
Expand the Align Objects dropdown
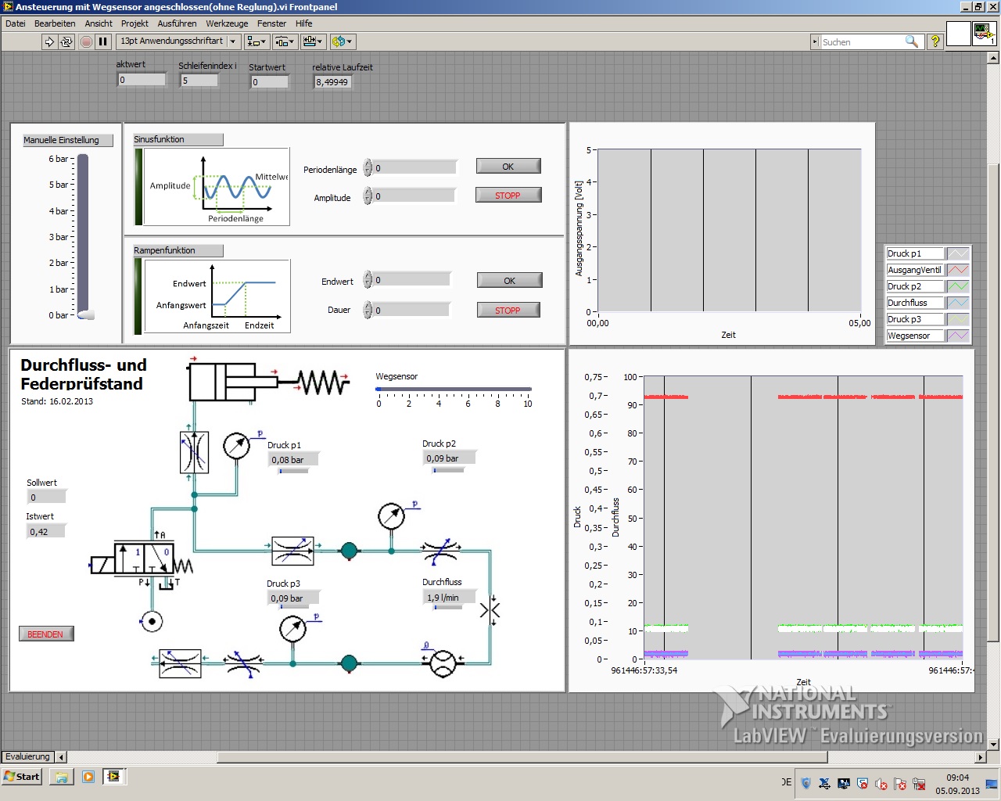click(256, 41)
